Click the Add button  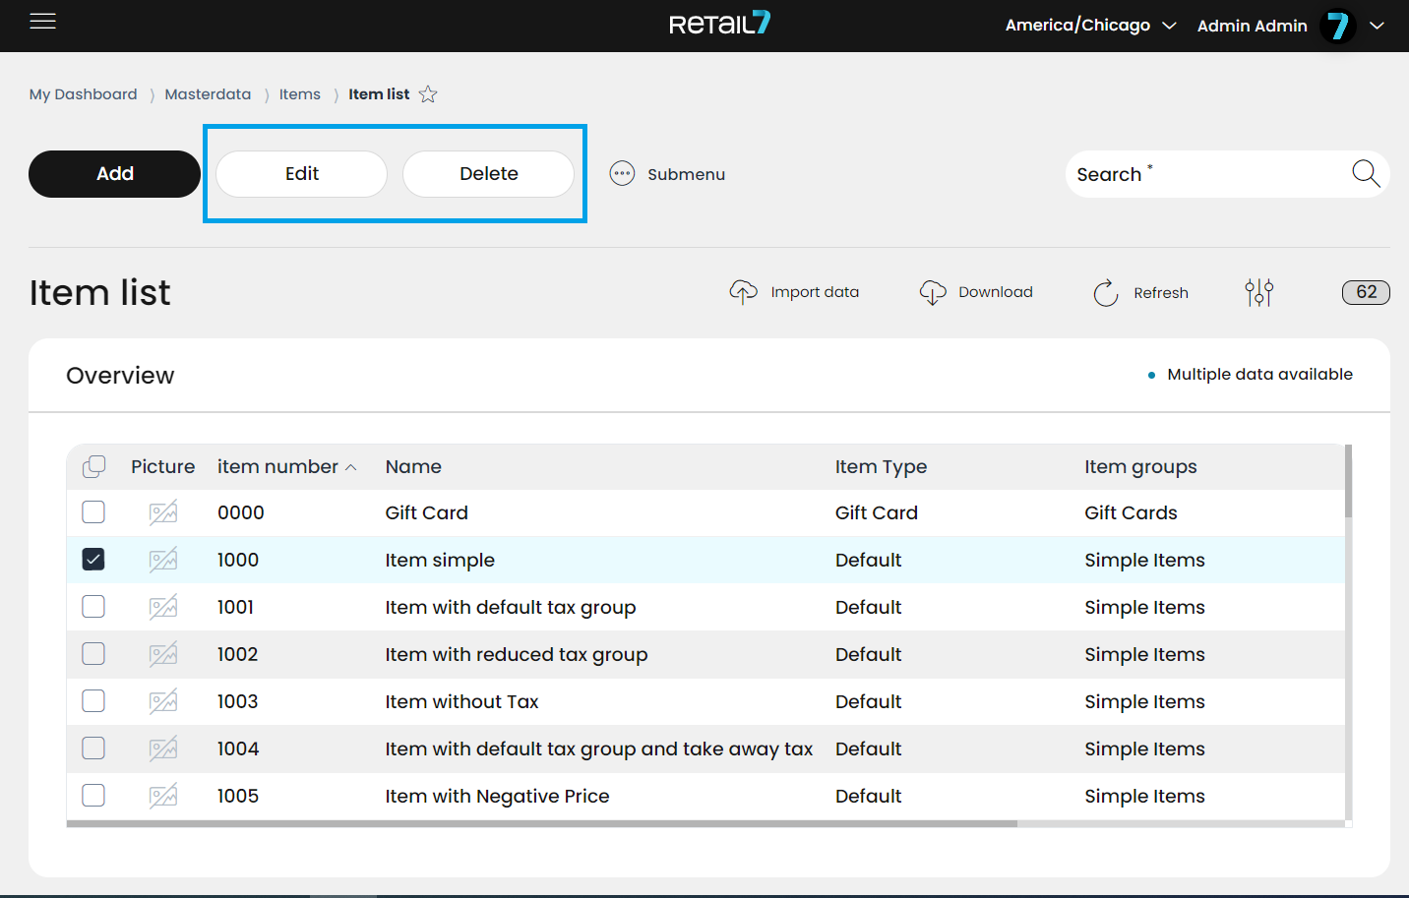point(114,174)
